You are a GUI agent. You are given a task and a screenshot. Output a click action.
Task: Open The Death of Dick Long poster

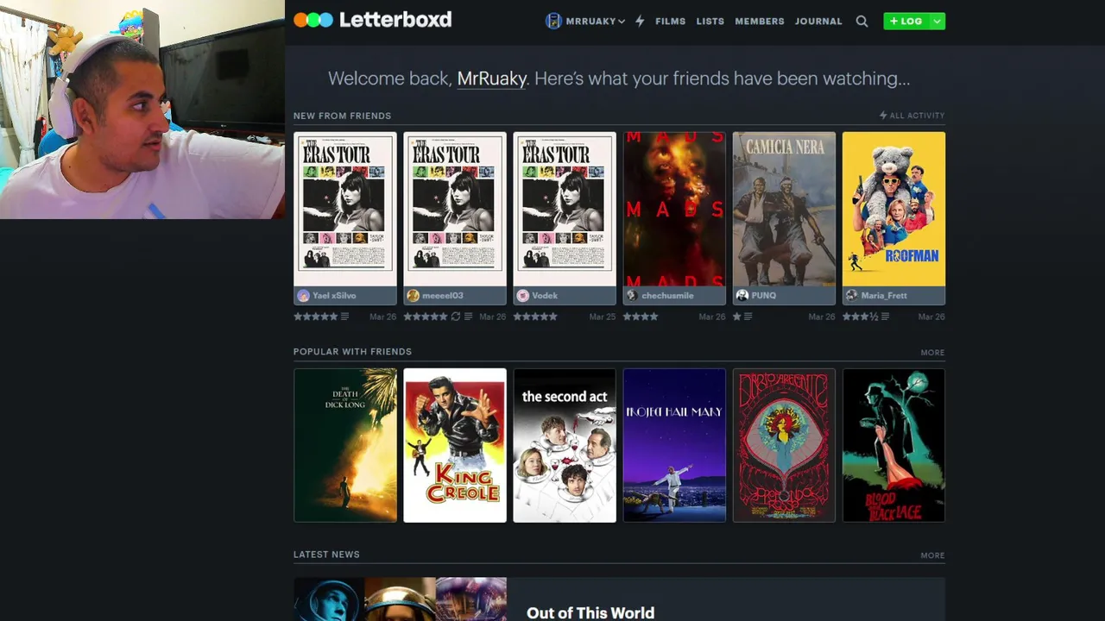tap(345, 445)
